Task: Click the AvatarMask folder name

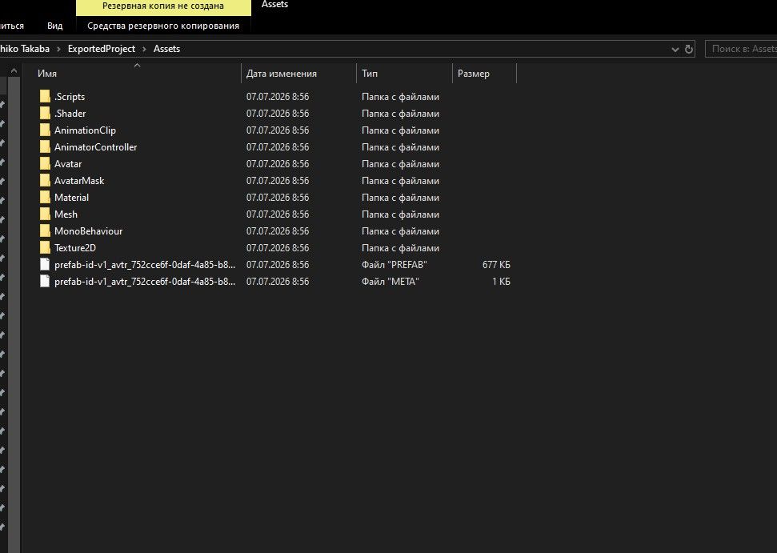Action: click(79, 181)
